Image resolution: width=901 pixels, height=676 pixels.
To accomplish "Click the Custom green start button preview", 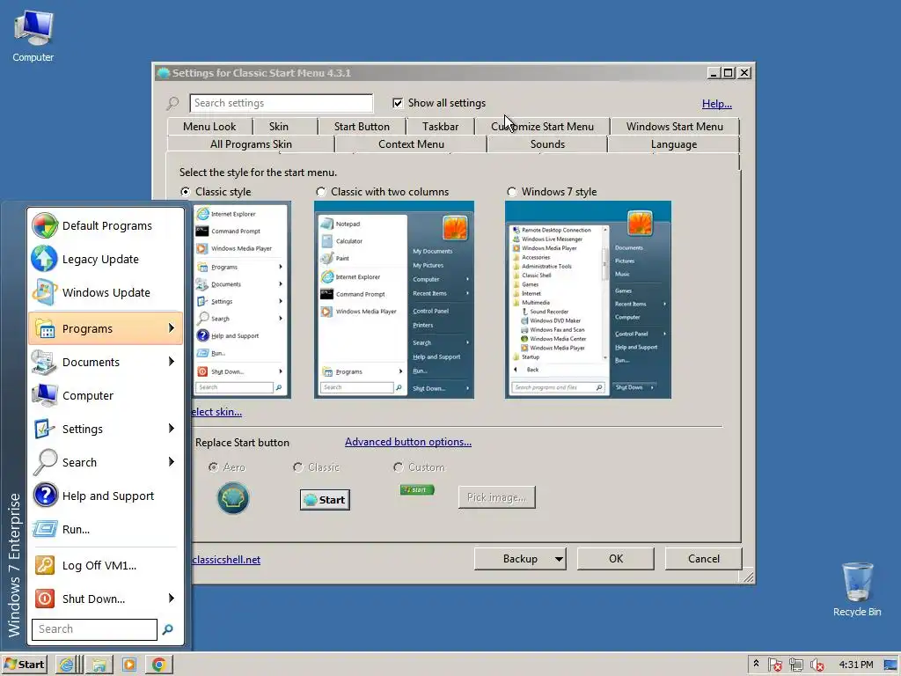I will point(417,489).
